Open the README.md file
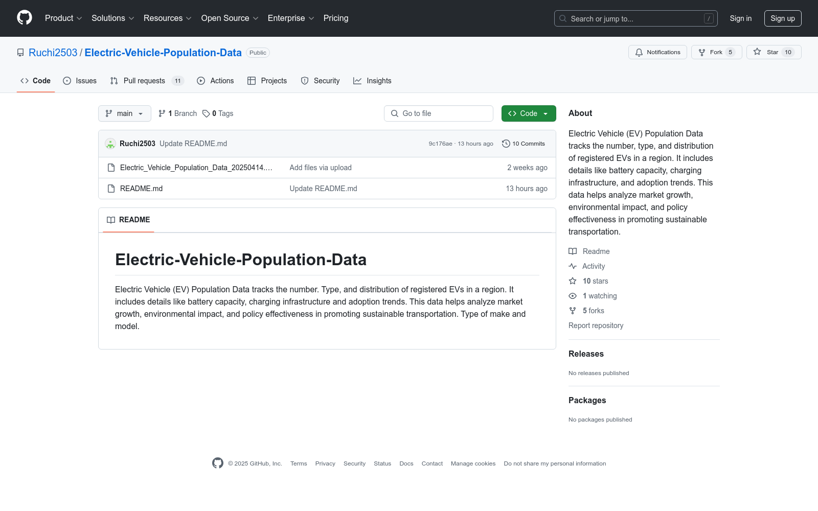 (141, 189)
